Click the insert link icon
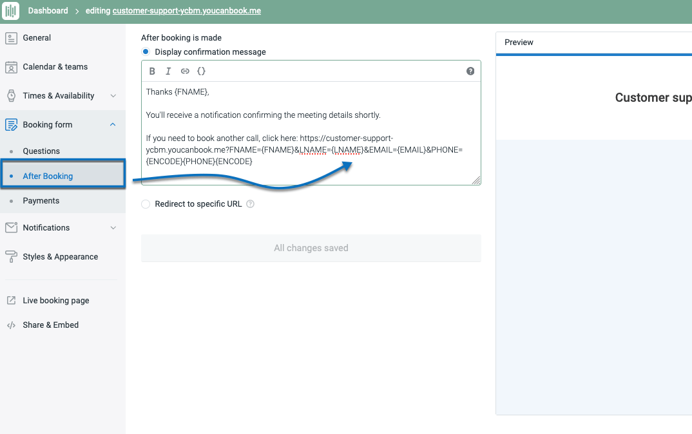 point(185,71)
